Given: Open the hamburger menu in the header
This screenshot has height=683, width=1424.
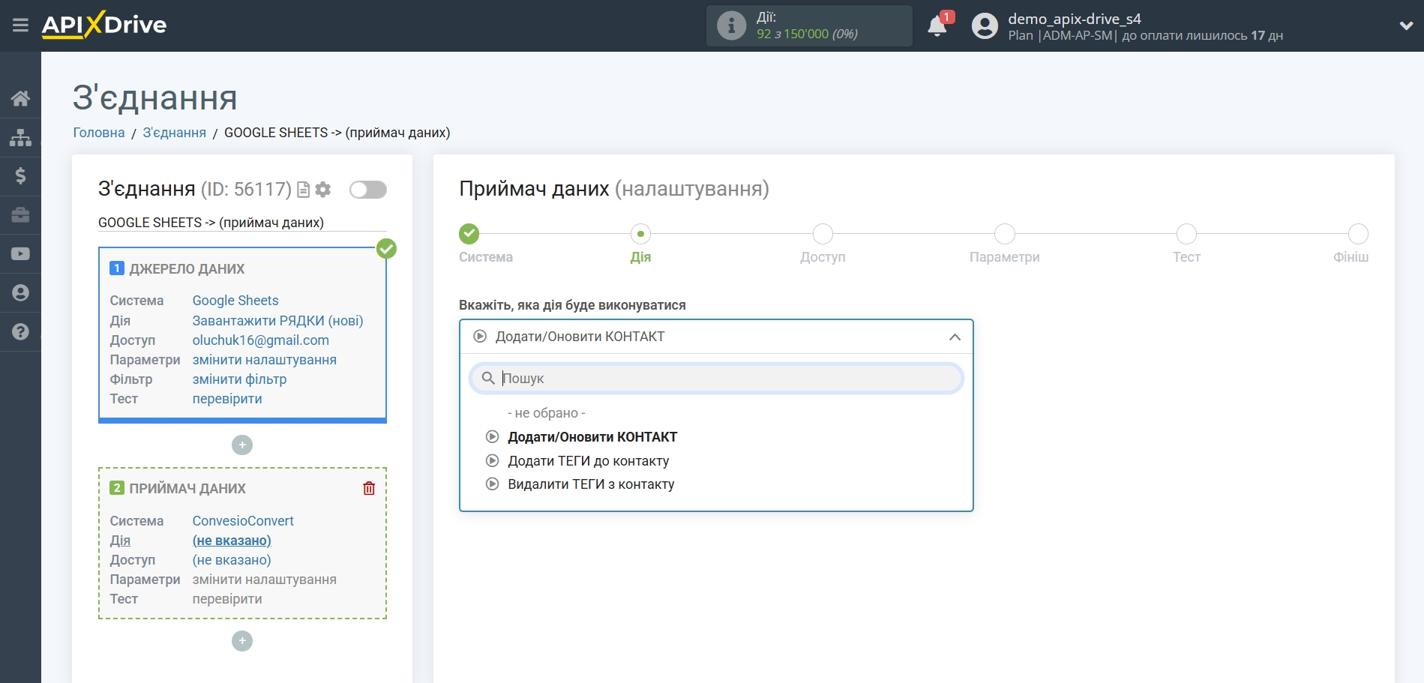Looking at the screenshot, I should (20, 25).
